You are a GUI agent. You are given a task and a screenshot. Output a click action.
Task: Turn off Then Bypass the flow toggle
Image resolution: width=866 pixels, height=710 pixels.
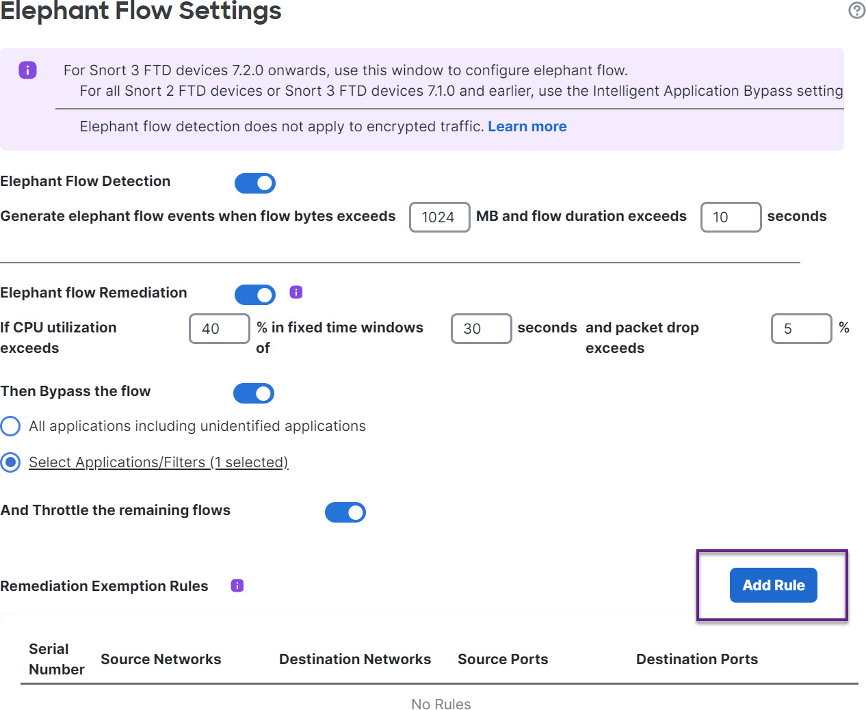pos(254,393)
